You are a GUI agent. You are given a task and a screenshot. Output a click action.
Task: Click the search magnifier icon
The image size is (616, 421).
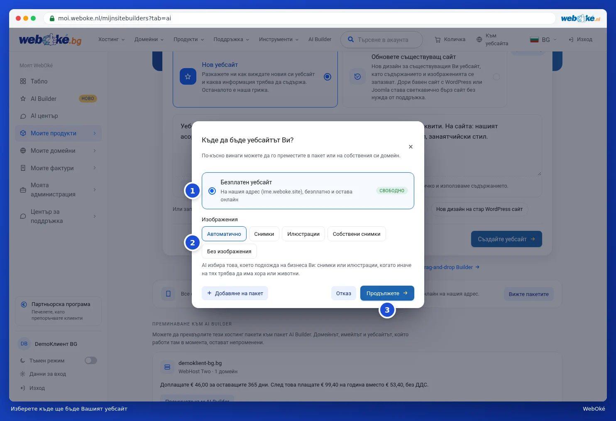click(x=351, y=39)
